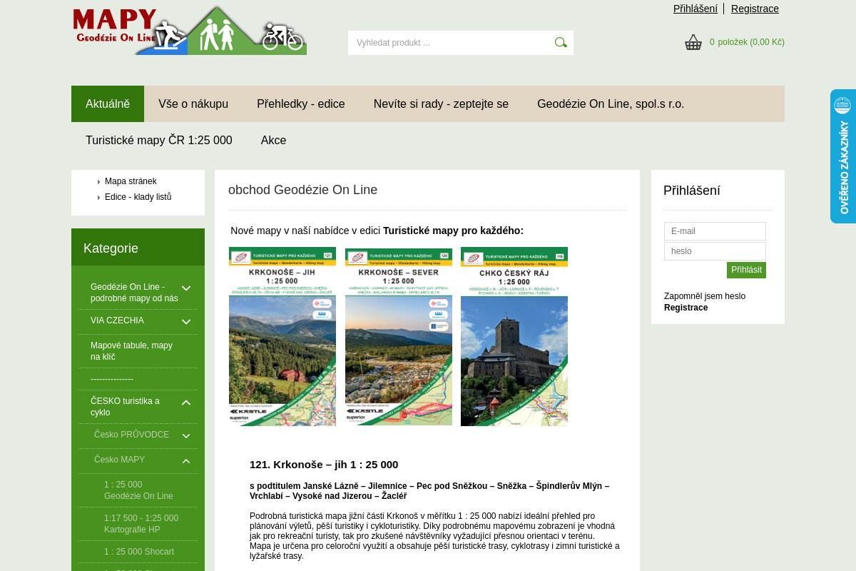Click the bold Registrace link in login box
Screen dimensions: 856x571
(686, 308)
